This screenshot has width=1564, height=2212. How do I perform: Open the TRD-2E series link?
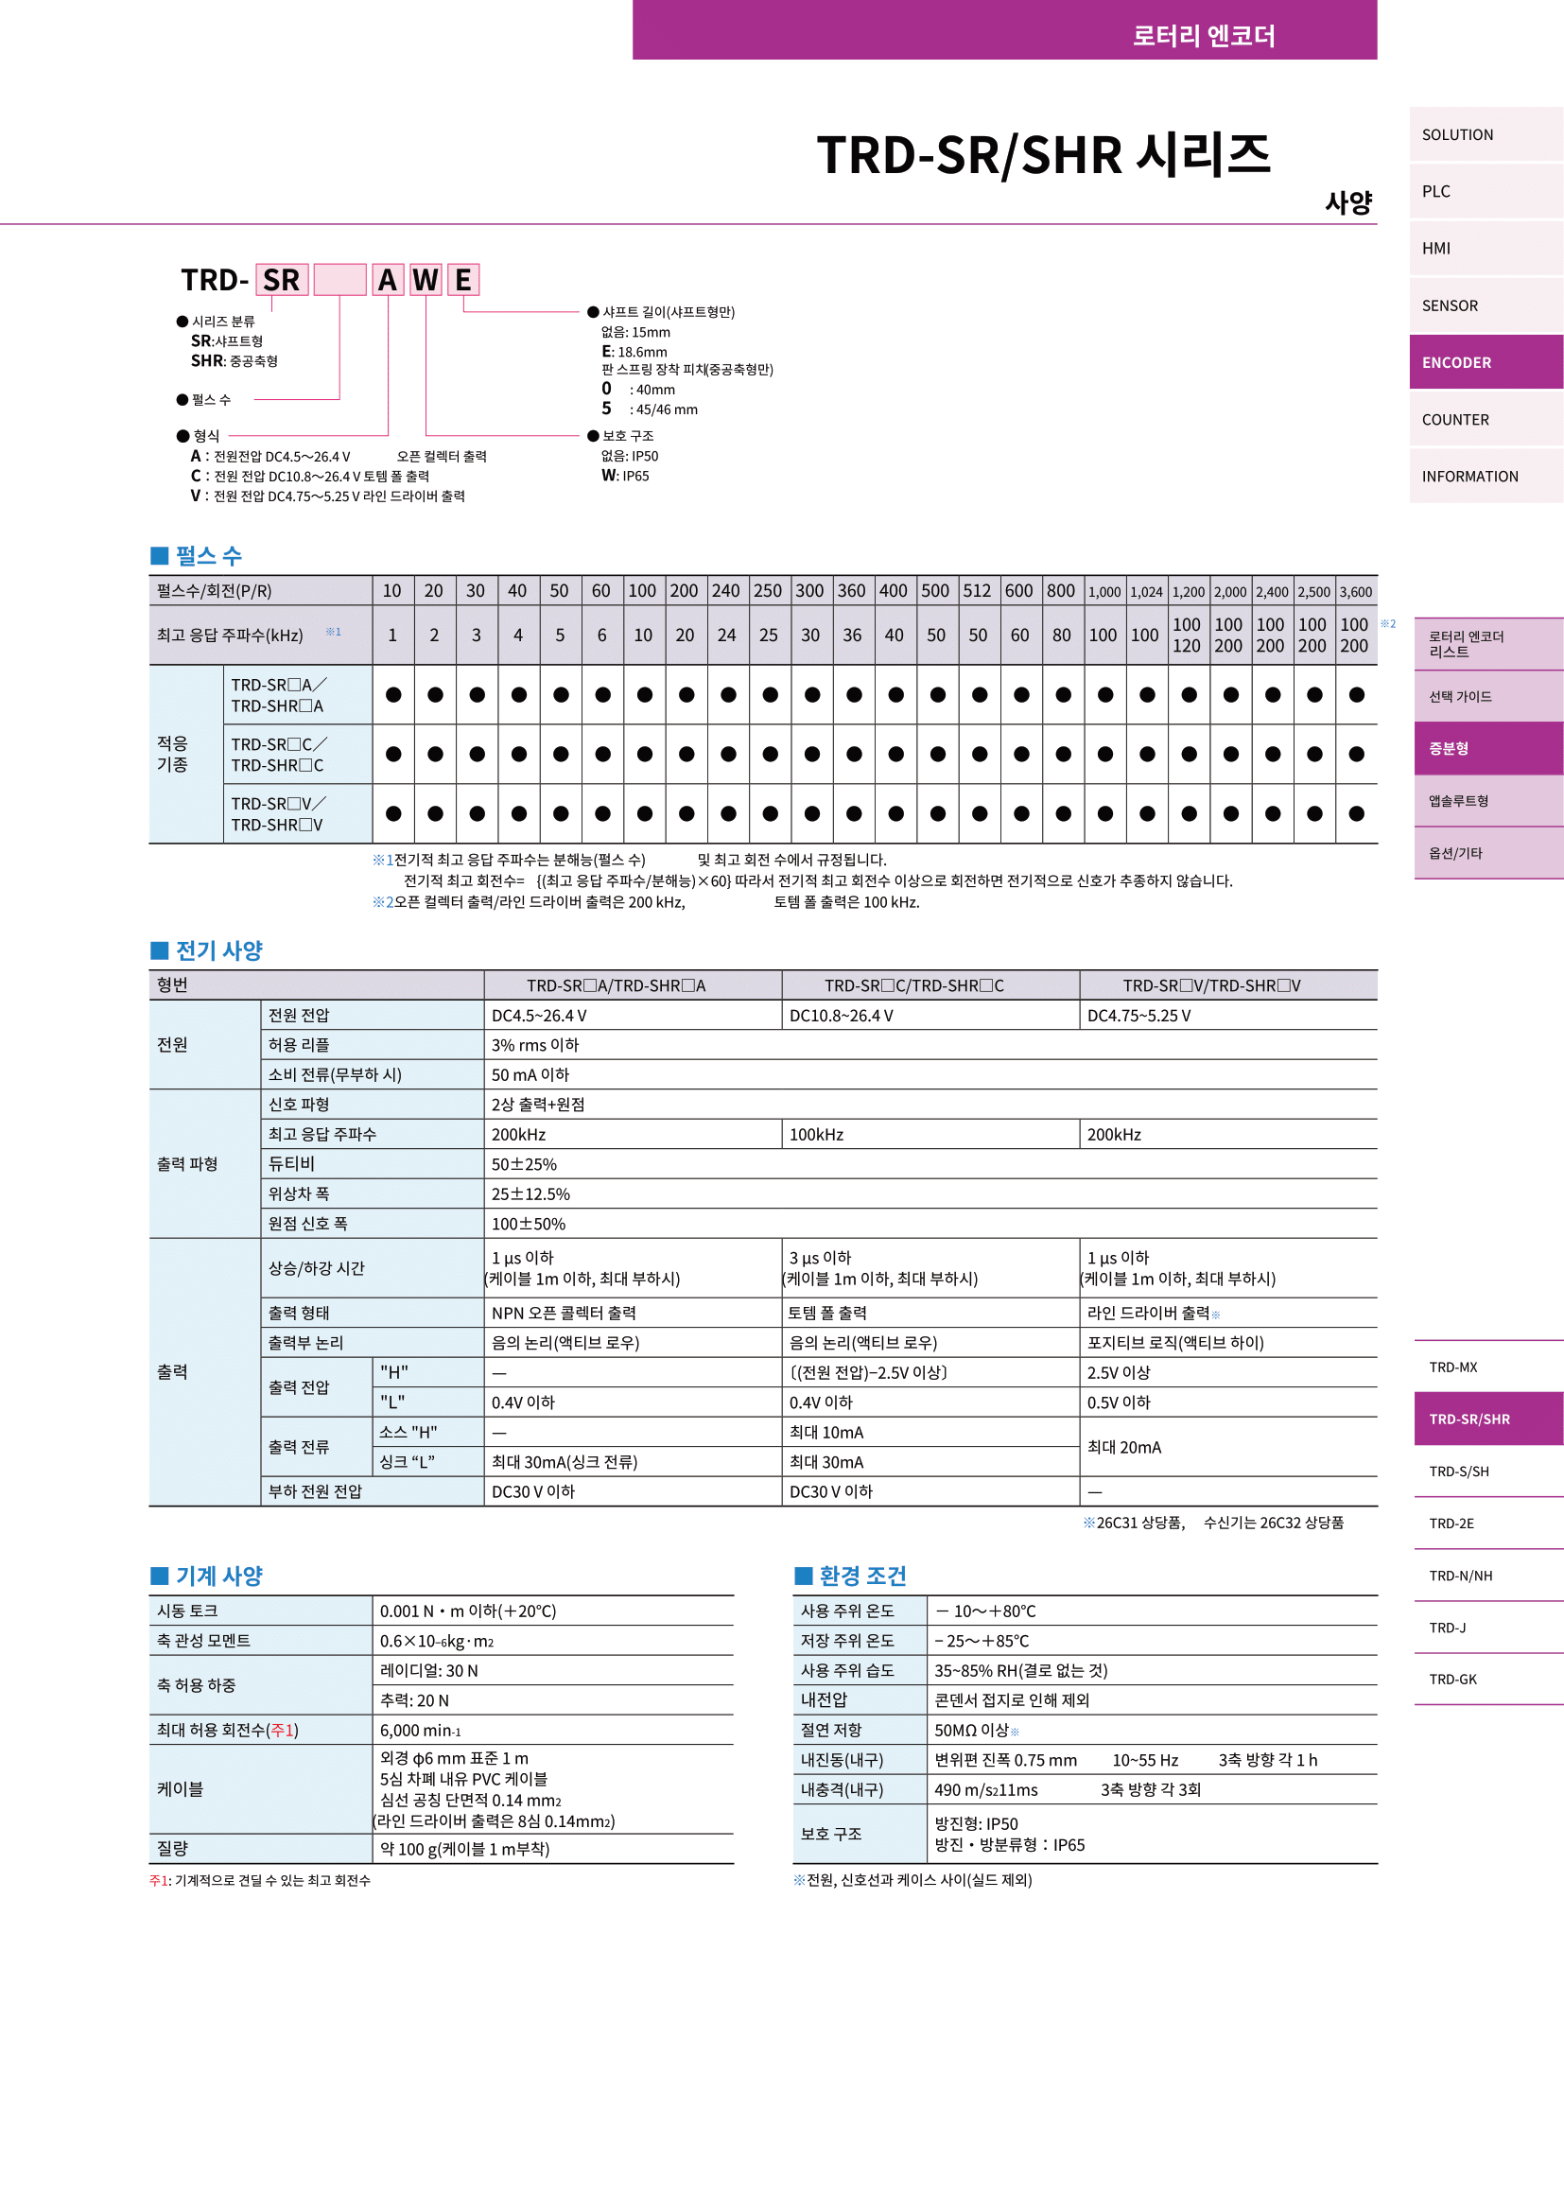(1488, 1523)
